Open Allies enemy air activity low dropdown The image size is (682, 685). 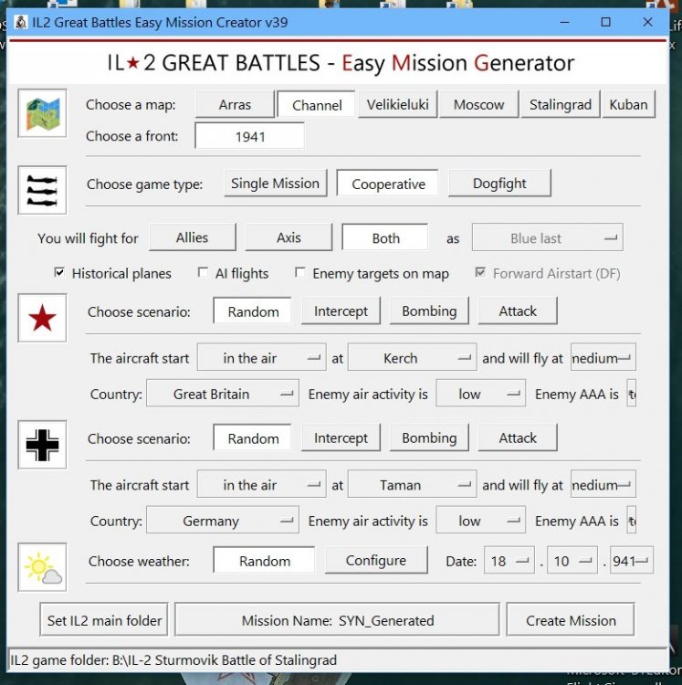click(481, 394)
